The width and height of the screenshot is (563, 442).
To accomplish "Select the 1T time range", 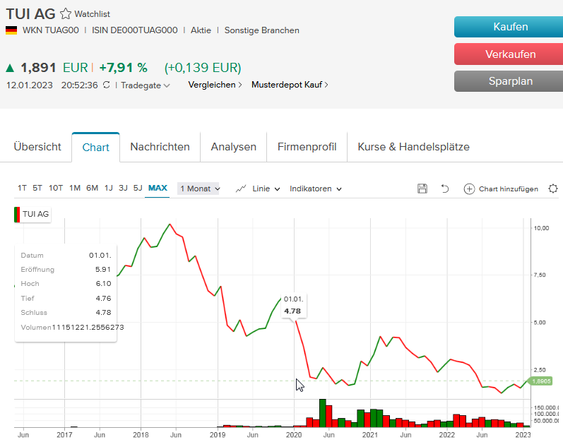I will [x=22, y=188].
